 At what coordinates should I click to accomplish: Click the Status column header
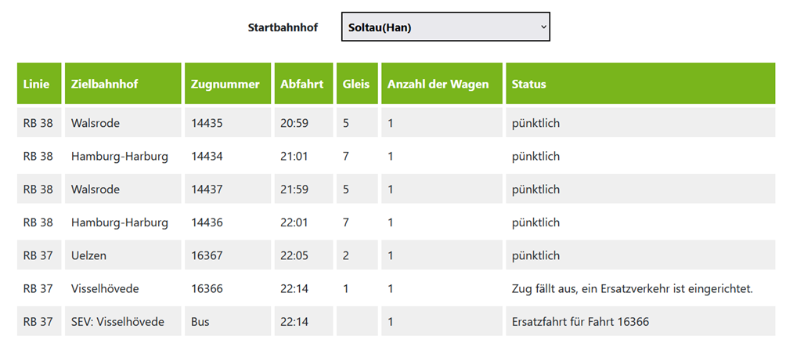click(x=640, y=84)
